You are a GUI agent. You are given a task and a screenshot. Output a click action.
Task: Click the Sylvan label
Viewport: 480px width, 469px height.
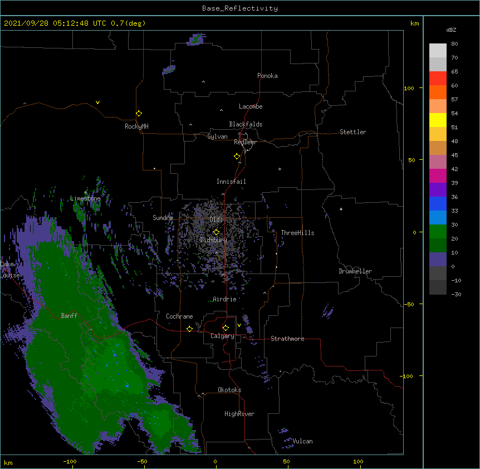tap(217, 136)
